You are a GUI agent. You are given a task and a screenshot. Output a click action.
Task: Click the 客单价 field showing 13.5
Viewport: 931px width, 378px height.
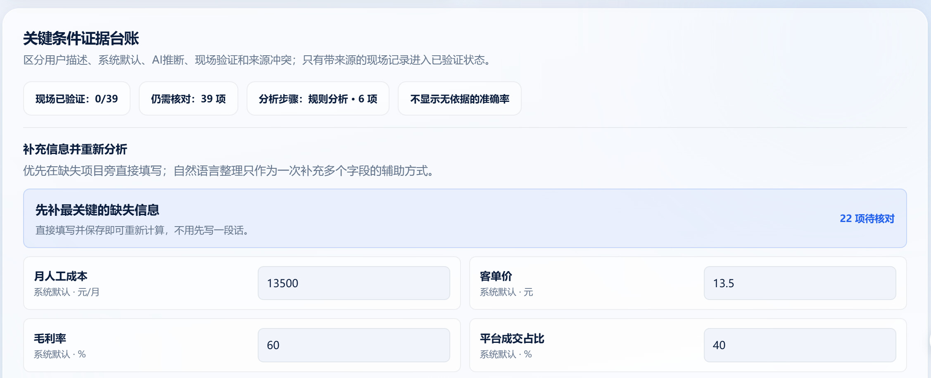(x=800, y=283)
